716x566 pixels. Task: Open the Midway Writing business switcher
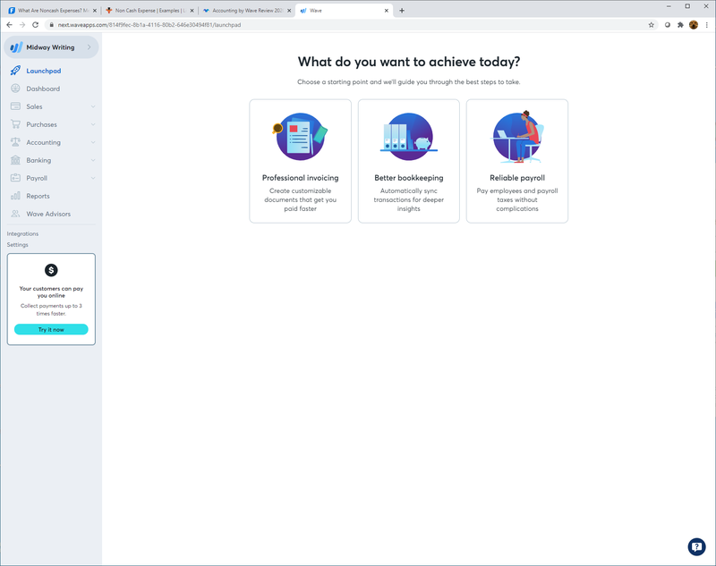pos(51,47)
